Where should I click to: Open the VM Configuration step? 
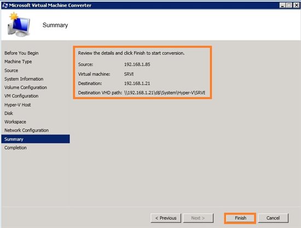(21, 96)
